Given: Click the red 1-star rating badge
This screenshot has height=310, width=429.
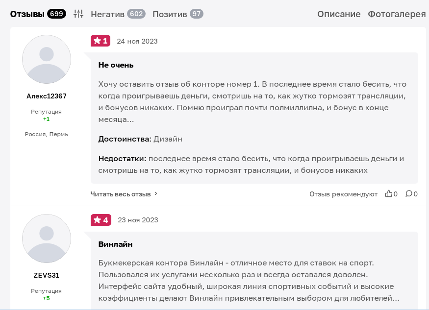Looking at the screenshot, I should pos(101,41).
